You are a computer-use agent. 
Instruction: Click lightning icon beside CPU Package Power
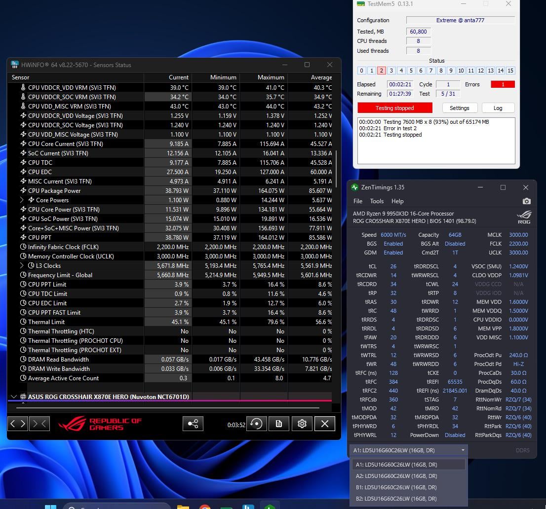tap(23, 190)
